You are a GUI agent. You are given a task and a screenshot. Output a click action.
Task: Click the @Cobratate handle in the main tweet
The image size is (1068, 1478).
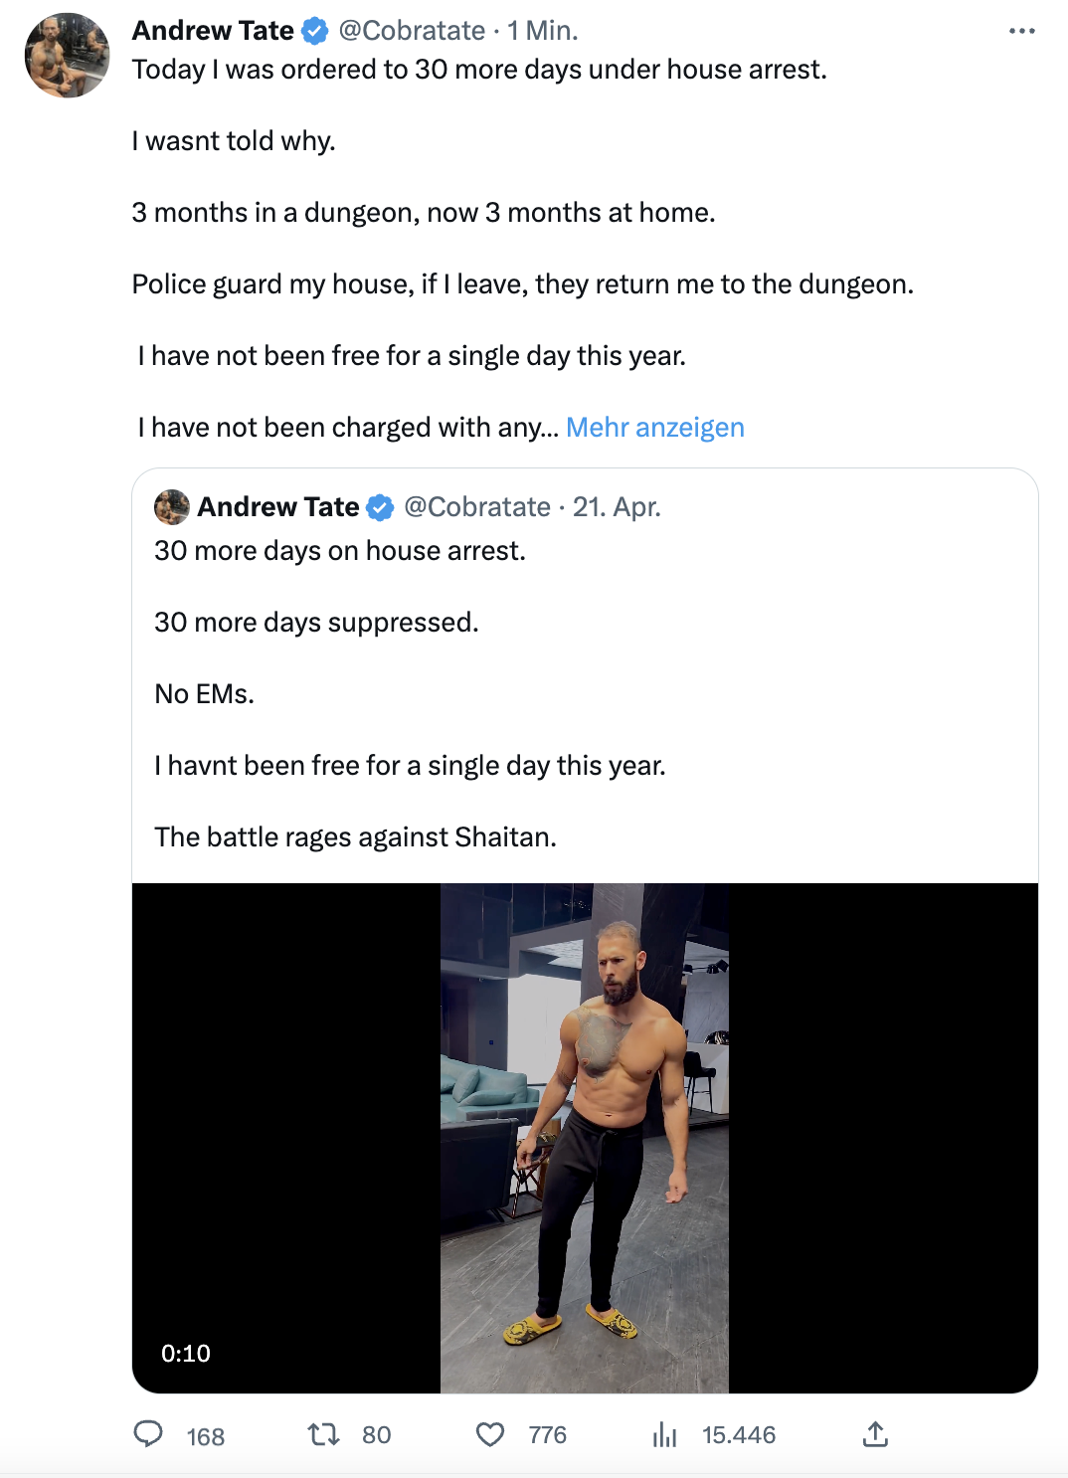[412, 31]
